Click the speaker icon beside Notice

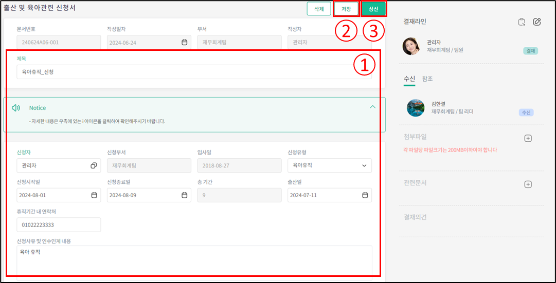pyautogui.click(x=16, y=108)
